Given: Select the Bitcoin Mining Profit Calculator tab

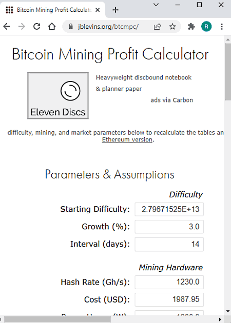Looking at the screenshot, I should tap(53, 10).
